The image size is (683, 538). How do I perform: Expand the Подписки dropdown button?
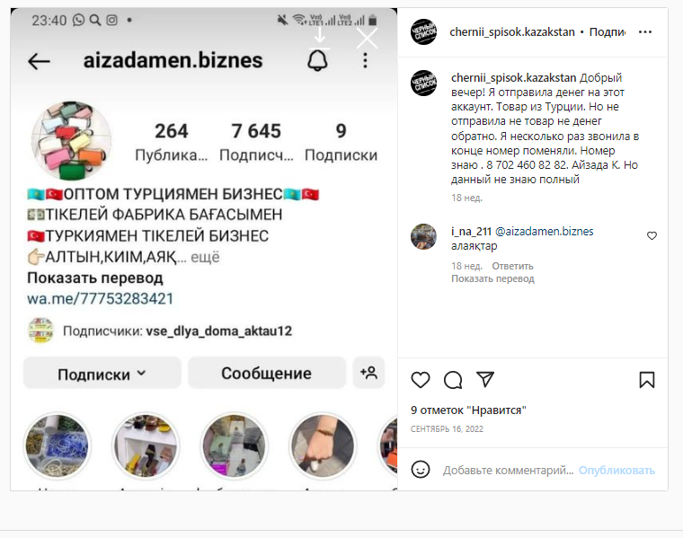point(102,374)
